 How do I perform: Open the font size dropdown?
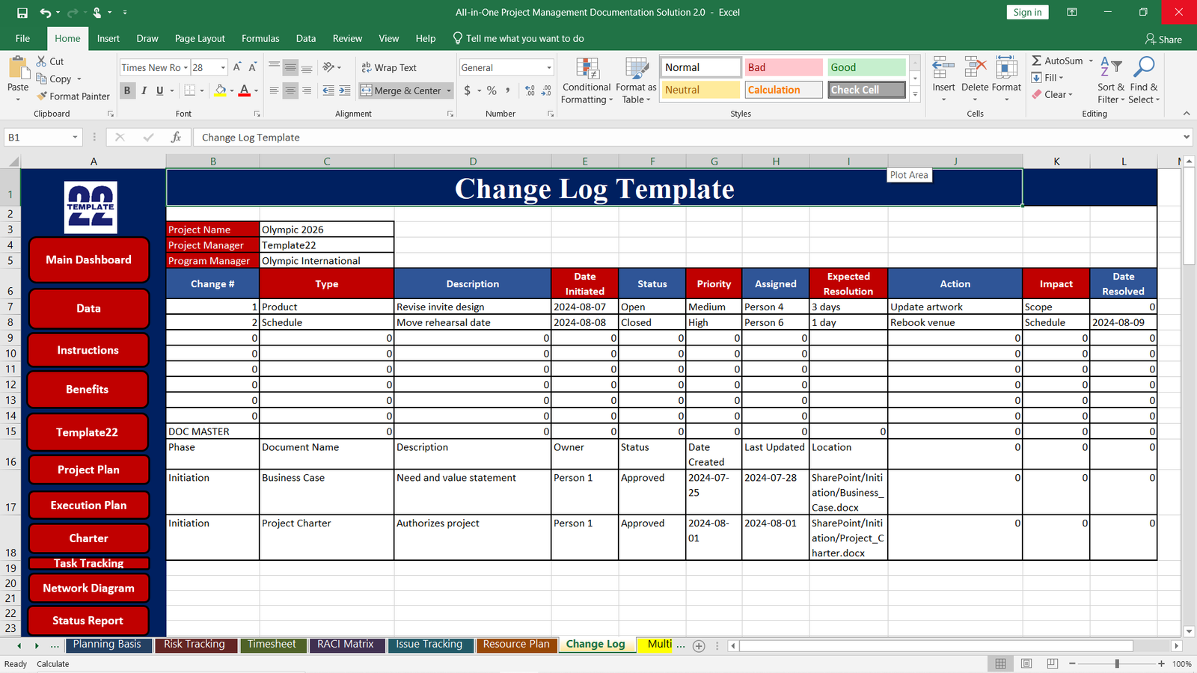[223, 67]
